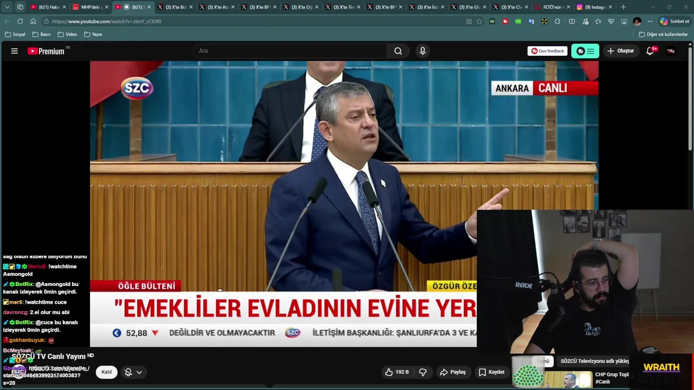
Task: Click the teal extension button beside Give feedback
Action: (x=585, y=51)
